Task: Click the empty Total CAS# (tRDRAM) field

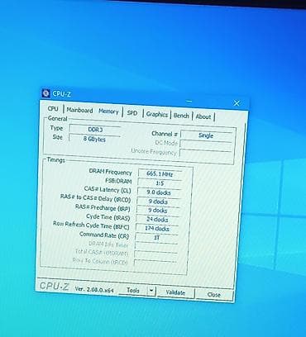Action: coord(155,255)
